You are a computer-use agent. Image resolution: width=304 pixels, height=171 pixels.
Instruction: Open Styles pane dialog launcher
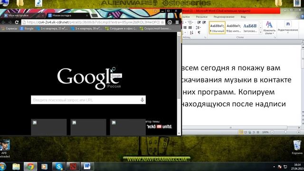coord(275,38)
